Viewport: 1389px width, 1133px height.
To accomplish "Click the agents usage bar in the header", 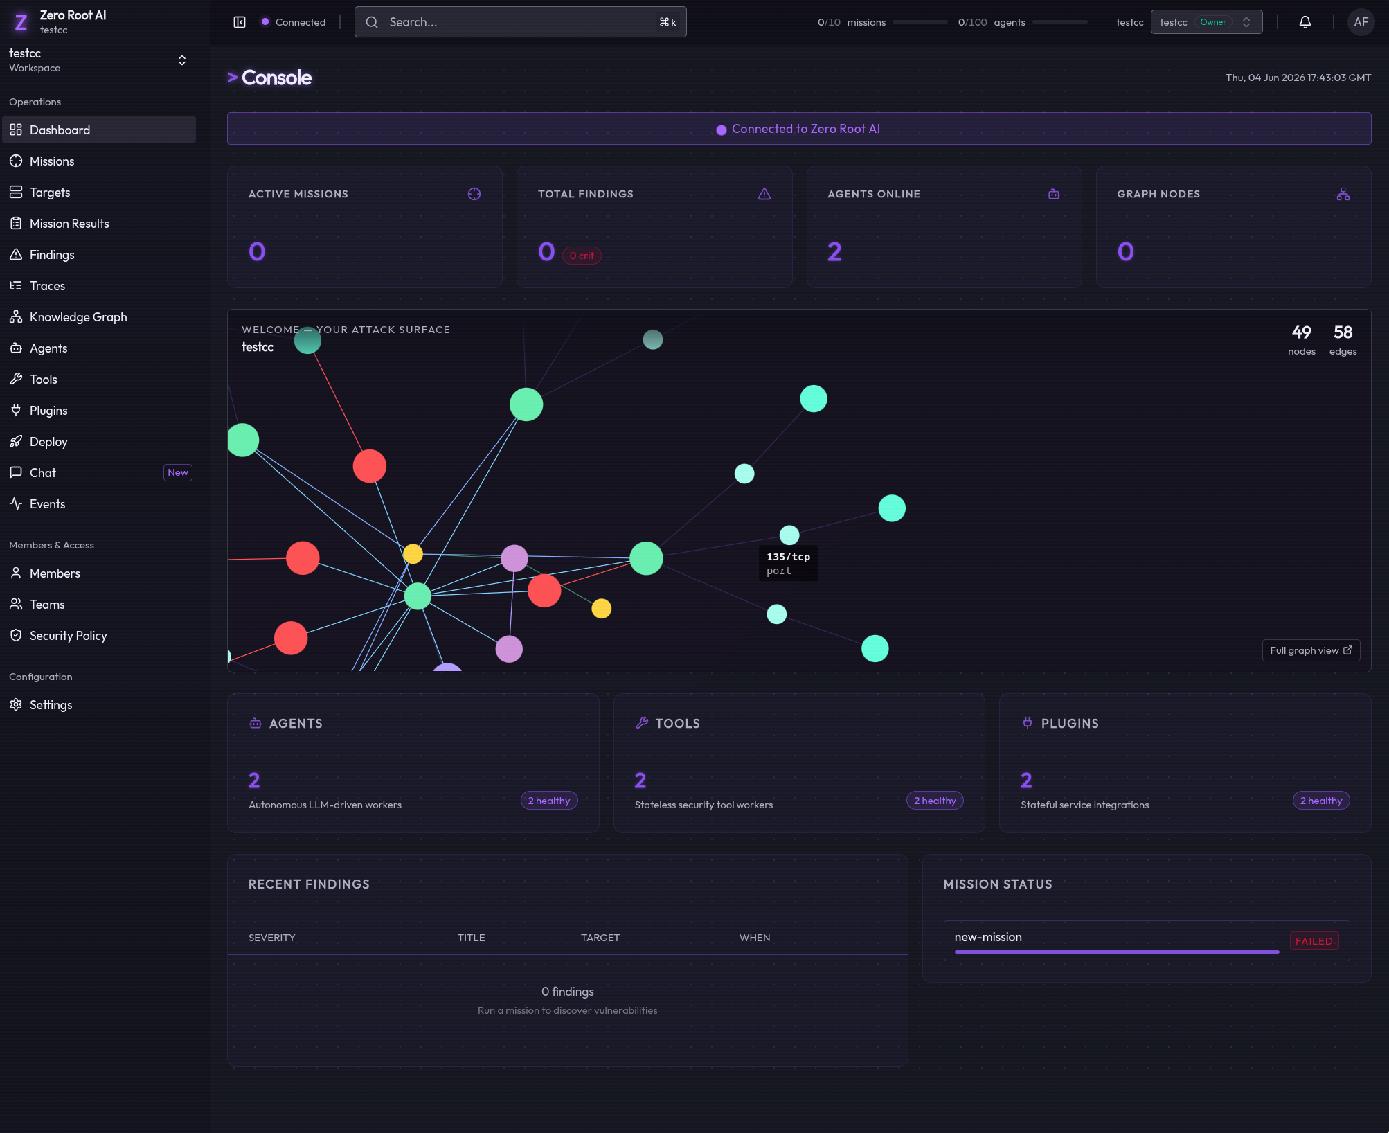I will coord(1059,22).
